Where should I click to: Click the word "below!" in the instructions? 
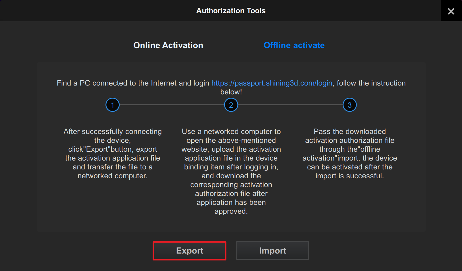click(x=231, y=92)
